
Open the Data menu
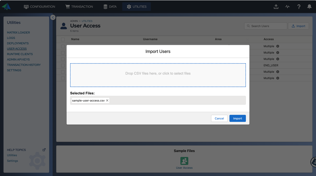(110, 7)
